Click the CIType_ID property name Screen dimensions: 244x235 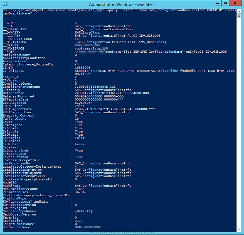tap(11, 77)
